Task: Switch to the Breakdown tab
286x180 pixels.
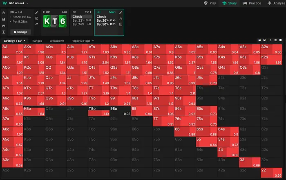Action: pos(57,41)
